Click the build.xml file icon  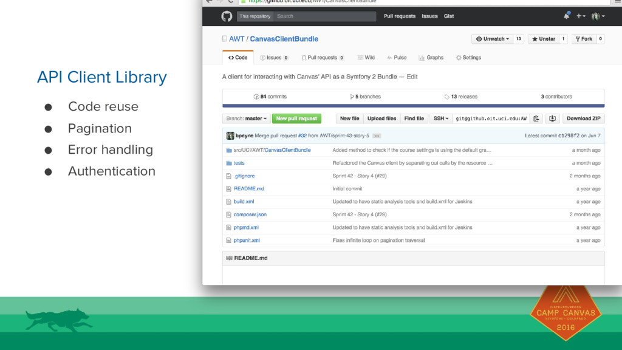(x=228, y=202)
